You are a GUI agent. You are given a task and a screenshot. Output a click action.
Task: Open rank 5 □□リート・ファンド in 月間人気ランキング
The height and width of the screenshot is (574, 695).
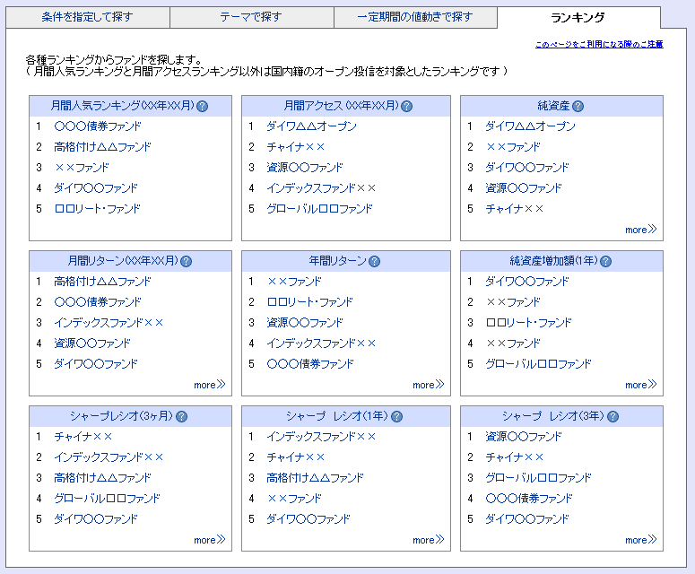(97, 209)
